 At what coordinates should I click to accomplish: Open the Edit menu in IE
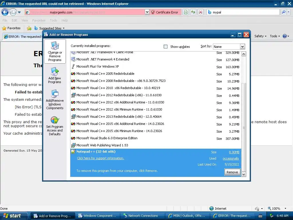coord(14,20)
